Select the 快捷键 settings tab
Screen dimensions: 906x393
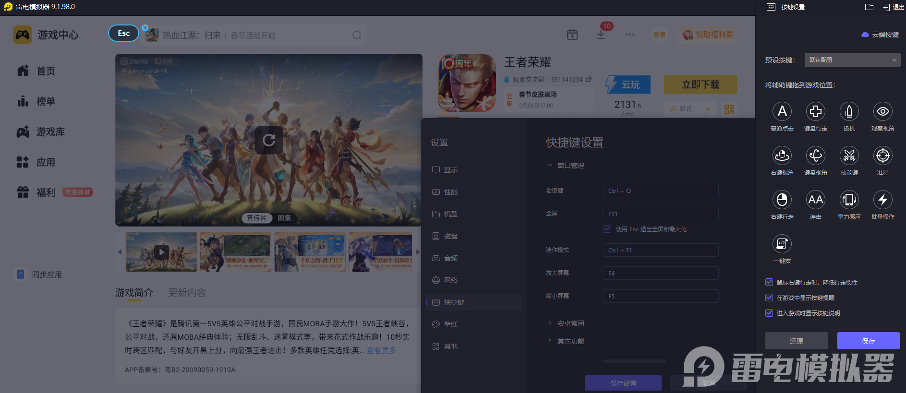(474, 302)
